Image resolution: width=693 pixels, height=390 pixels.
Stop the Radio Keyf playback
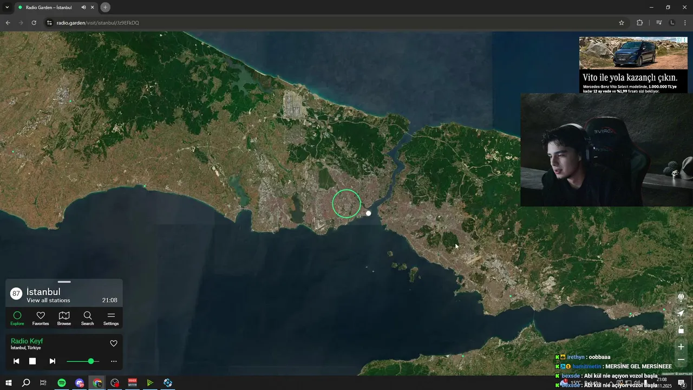coord(32,361)
